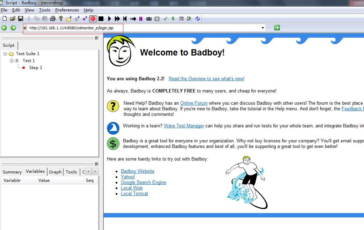Select Step 1 in the script tree
This screenshot has width=364, height=230.
click(x=36, y=67)
